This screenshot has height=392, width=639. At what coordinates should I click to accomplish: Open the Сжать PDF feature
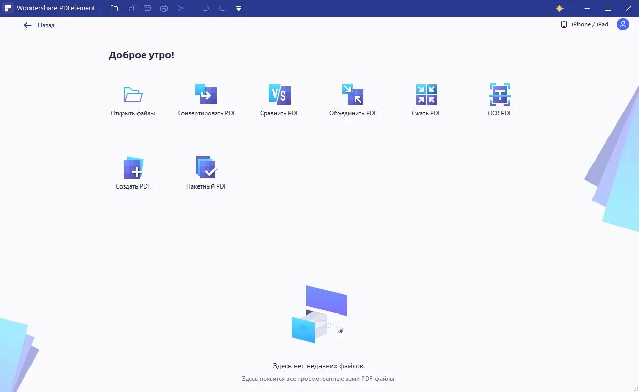tap(426, 94)
